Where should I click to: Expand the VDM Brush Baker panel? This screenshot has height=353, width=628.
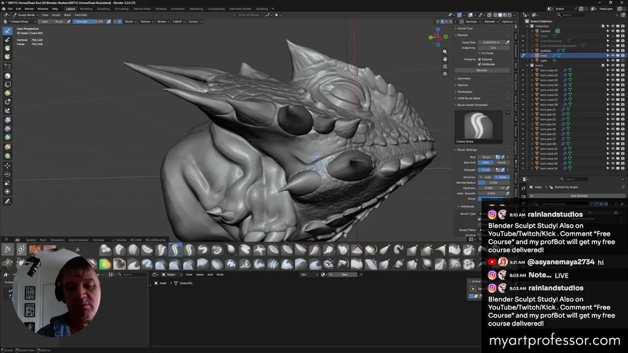click(469, 98)
